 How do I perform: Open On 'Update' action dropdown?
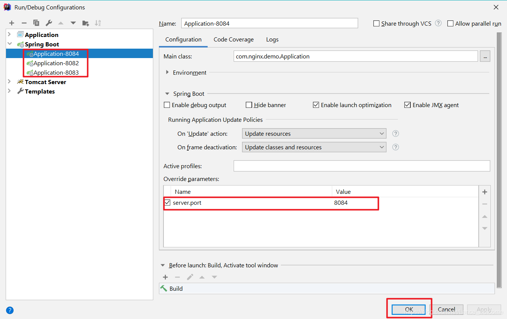pos(314,133)
